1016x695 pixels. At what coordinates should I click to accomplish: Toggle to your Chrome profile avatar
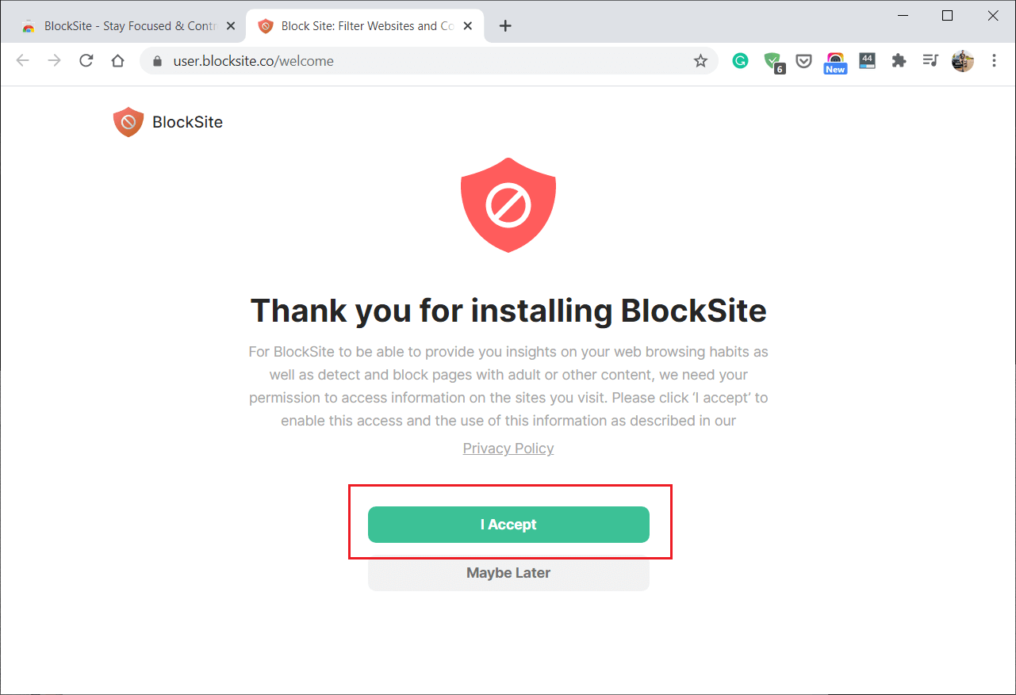(962, 60)
